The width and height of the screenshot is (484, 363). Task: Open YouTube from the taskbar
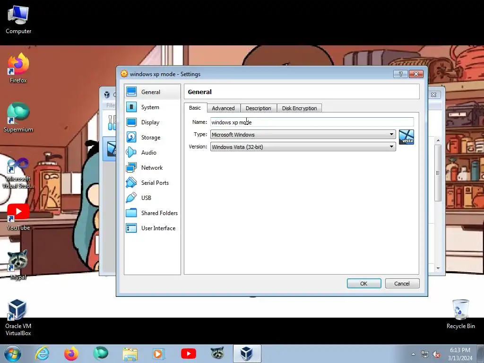[188, 354]
